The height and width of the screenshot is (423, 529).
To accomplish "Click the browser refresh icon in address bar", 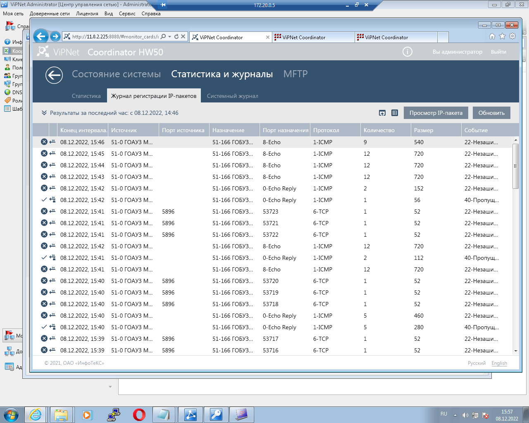I will 176,36.
